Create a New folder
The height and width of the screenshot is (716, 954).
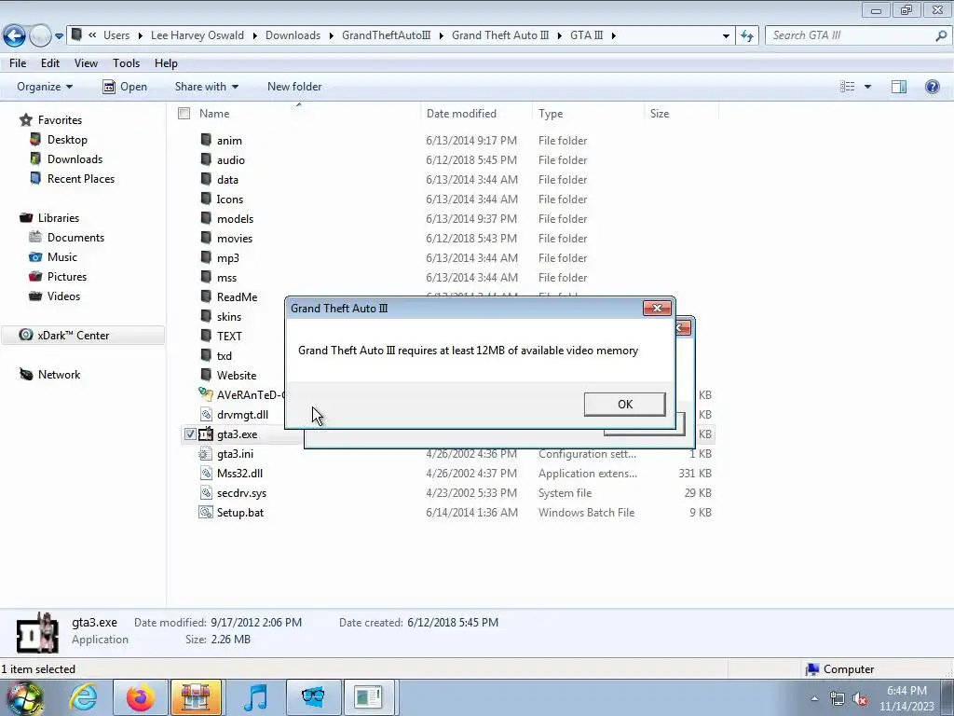[294, 87]
